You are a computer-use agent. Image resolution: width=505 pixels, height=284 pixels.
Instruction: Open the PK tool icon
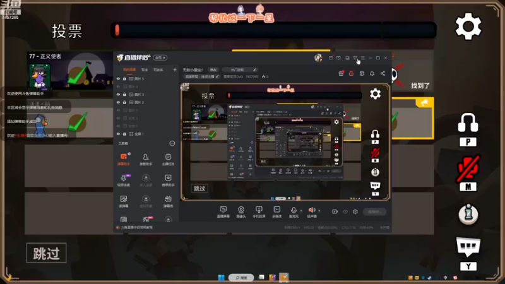(146, 220)
